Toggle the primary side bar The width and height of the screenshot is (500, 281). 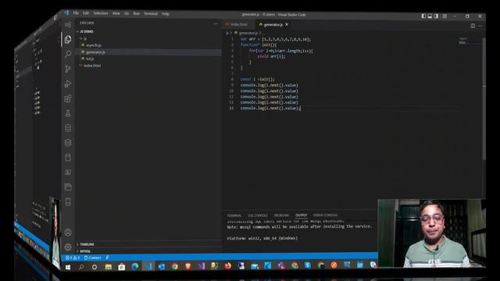coord(423,16)
